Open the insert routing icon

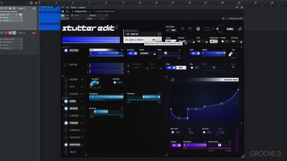(x=67, y=11)
